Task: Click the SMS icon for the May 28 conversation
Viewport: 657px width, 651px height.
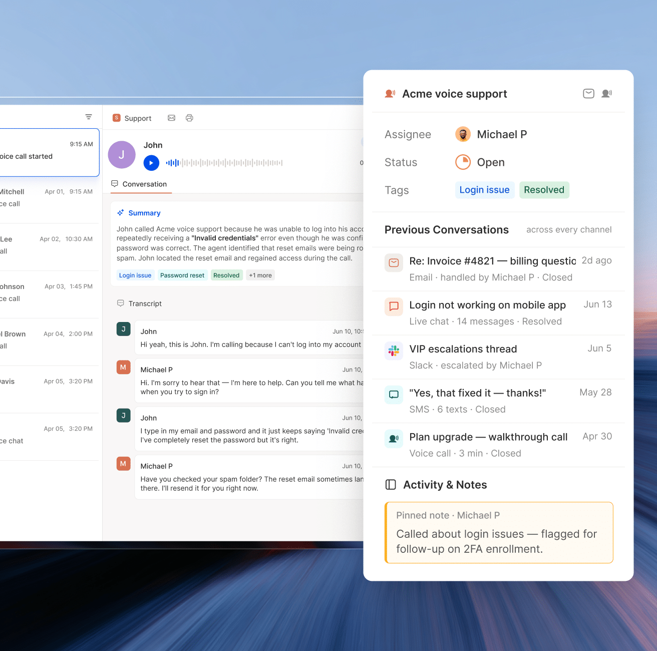Action: 394,395
